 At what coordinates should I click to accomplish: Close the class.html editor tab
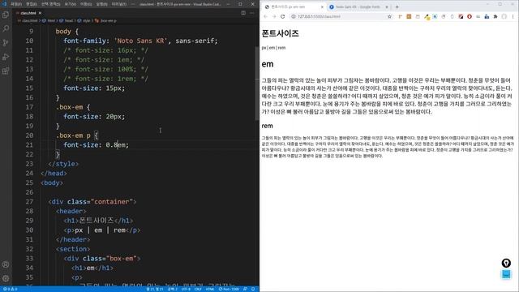(x=40, y=13)
